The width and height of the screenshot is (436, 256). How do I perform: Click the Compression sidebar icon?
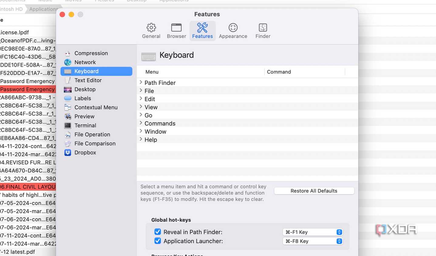[68, 53]
